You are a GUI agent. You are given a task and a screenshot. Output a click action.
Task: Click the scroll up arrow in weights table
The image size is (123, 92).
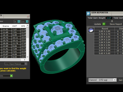tap(27, 26)
